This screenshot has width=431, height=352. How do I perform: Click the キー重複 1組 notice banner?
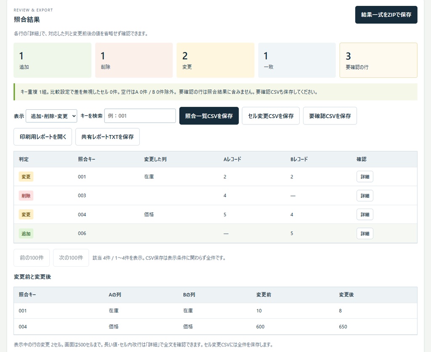tap(215, 92)
